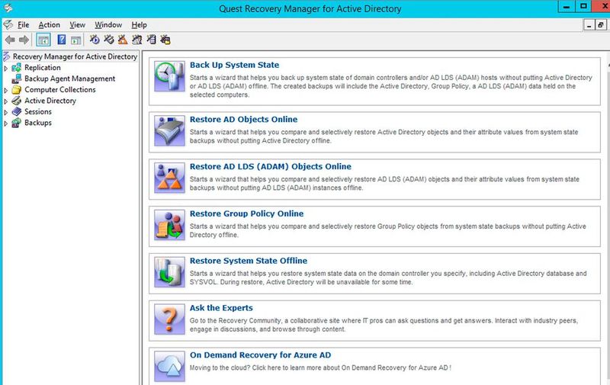Select Backup Agent Management in the tree
Screen dimensions: 610x385
point(69,79)
